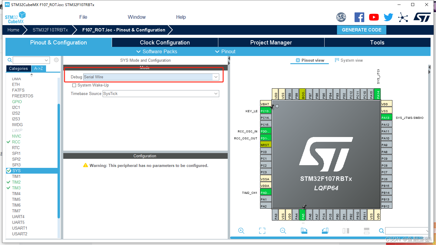Image resolution: width=436 pixels, height=245 pixels.
Task: Select pin PA5 on the chip
Action: coord(303,215)
